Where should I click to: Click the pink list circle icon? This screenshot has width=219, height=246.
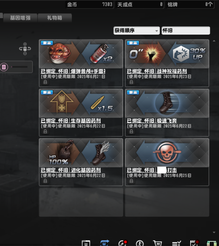pyautogui.click(x=4, y=67)
